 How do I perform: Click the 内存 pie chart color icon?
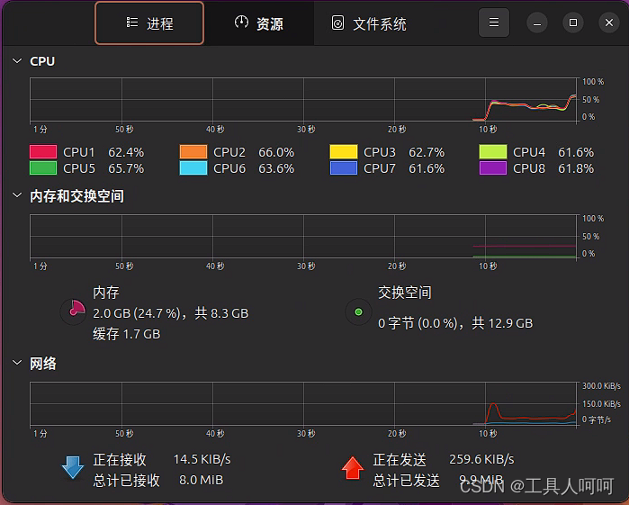74,311
